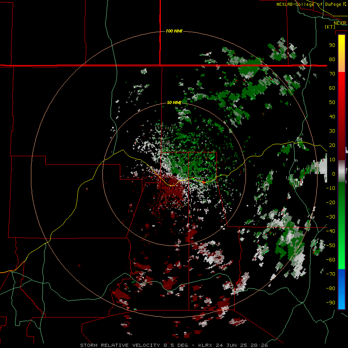
Task: Click the 80 value on the velocity scale
Action: click(x=332, y=59)
